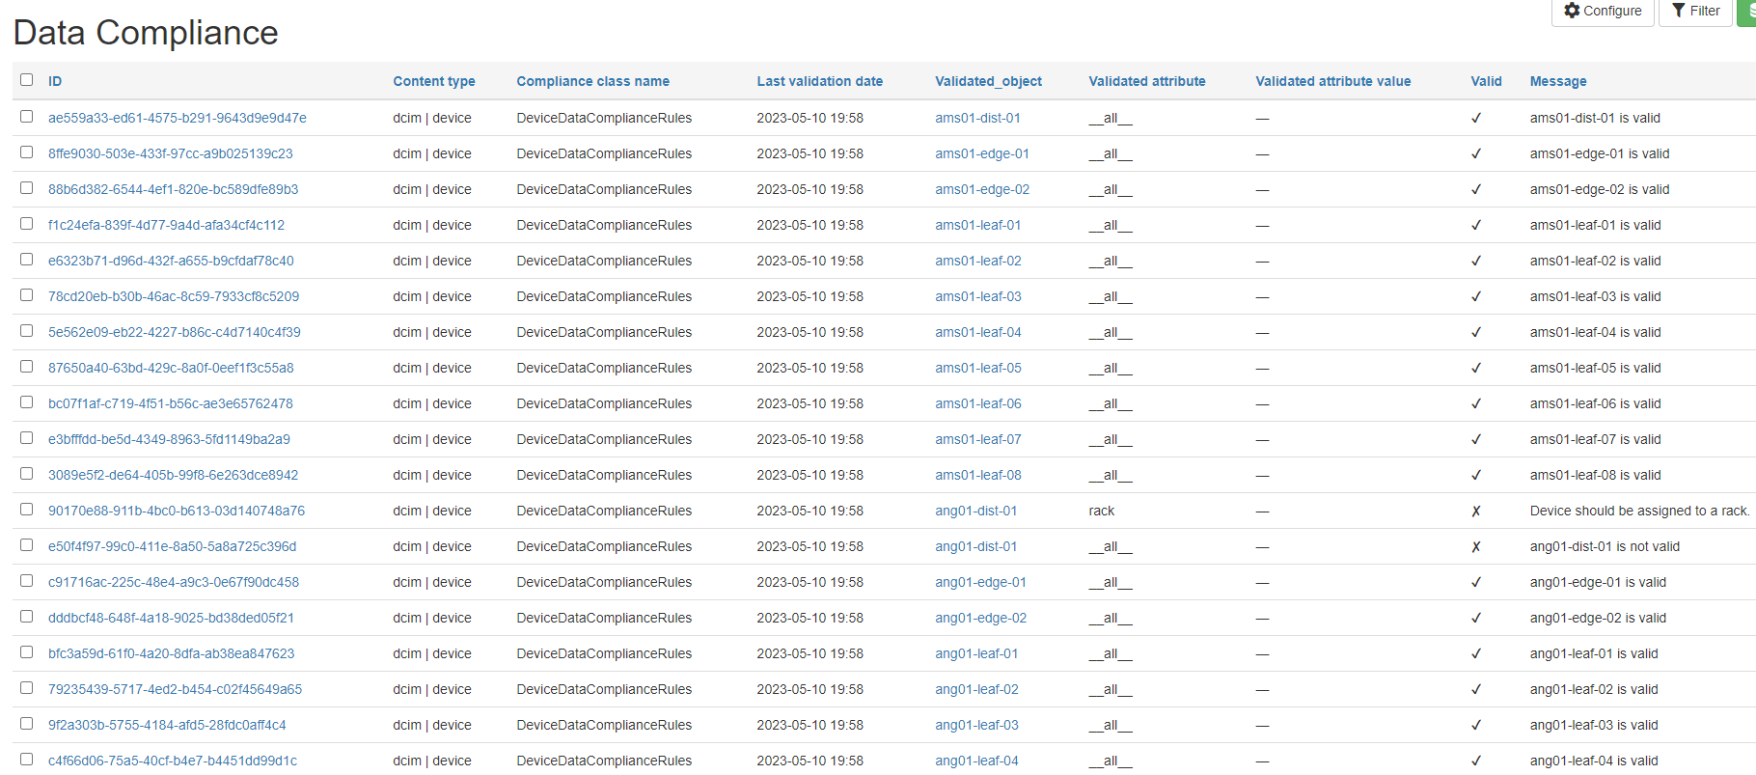Click the valid checkmark in the ams01-dist-01 row
This screenshot has height=775, width=1756.
1475,119
